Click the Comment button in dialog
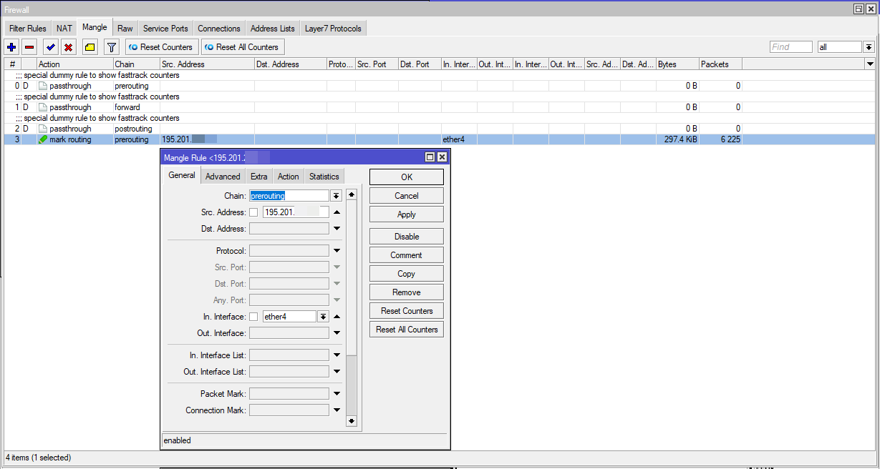The image size is (880, 469). [407, 255]
